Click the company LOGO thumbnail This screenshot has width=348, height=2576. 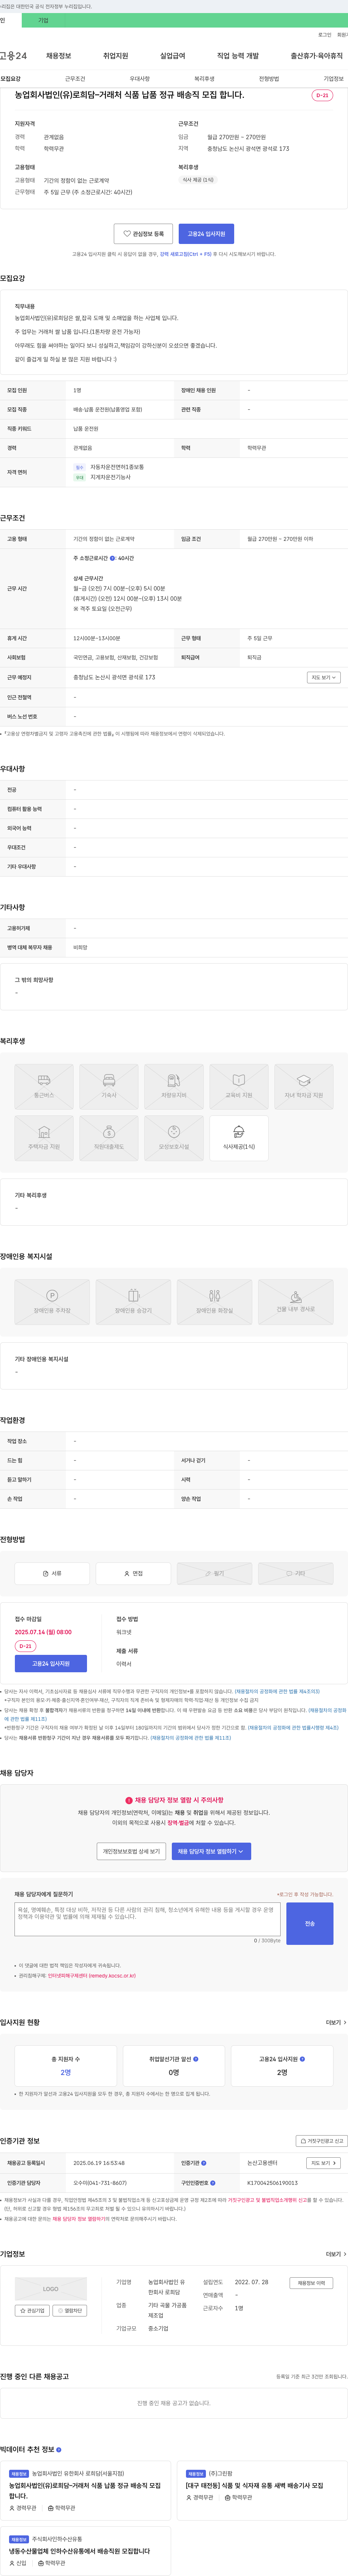[51, 2289]
